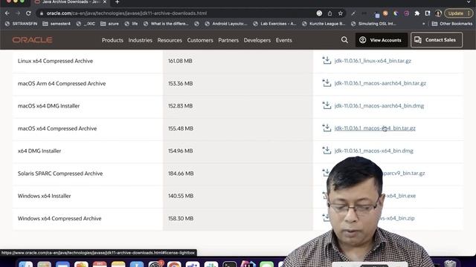Image resolution: width=476 pixels, height=267 pixels.
Task: Click download icon in macOS x64 DMG Installer row
Action: point(327,105)
